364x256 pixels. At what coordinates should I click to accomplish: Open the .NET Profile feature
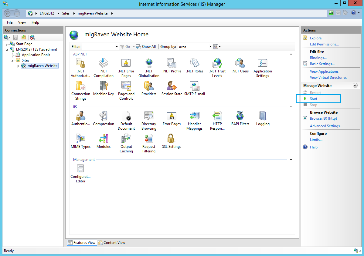pos(172,66)
